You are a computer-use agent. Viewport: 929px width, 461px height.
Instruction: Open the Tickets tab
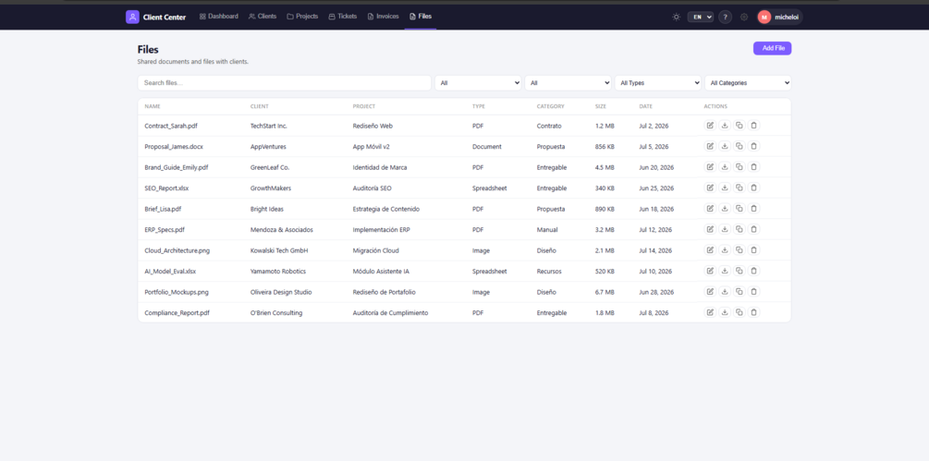(x=343, y=17)
